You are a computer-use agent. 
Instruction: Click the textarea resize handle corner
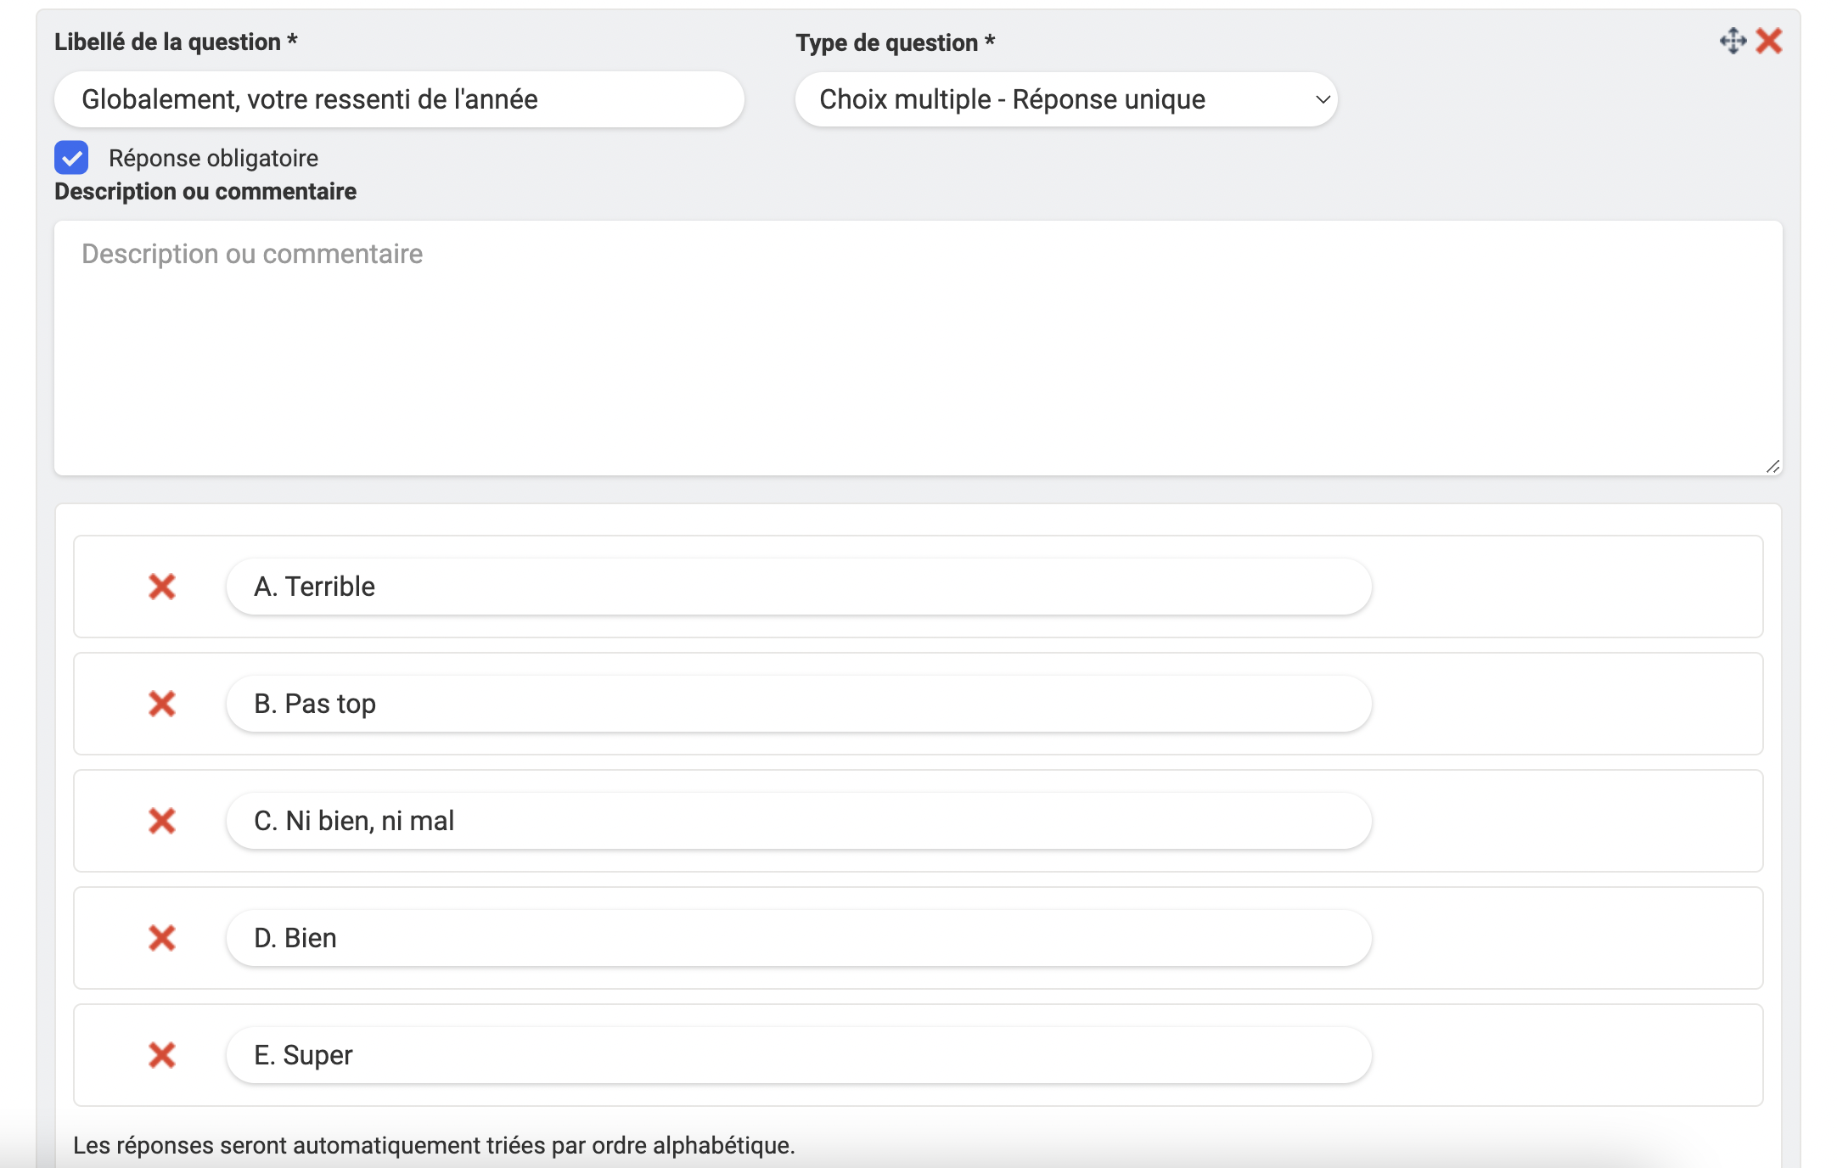[1772, 466]
